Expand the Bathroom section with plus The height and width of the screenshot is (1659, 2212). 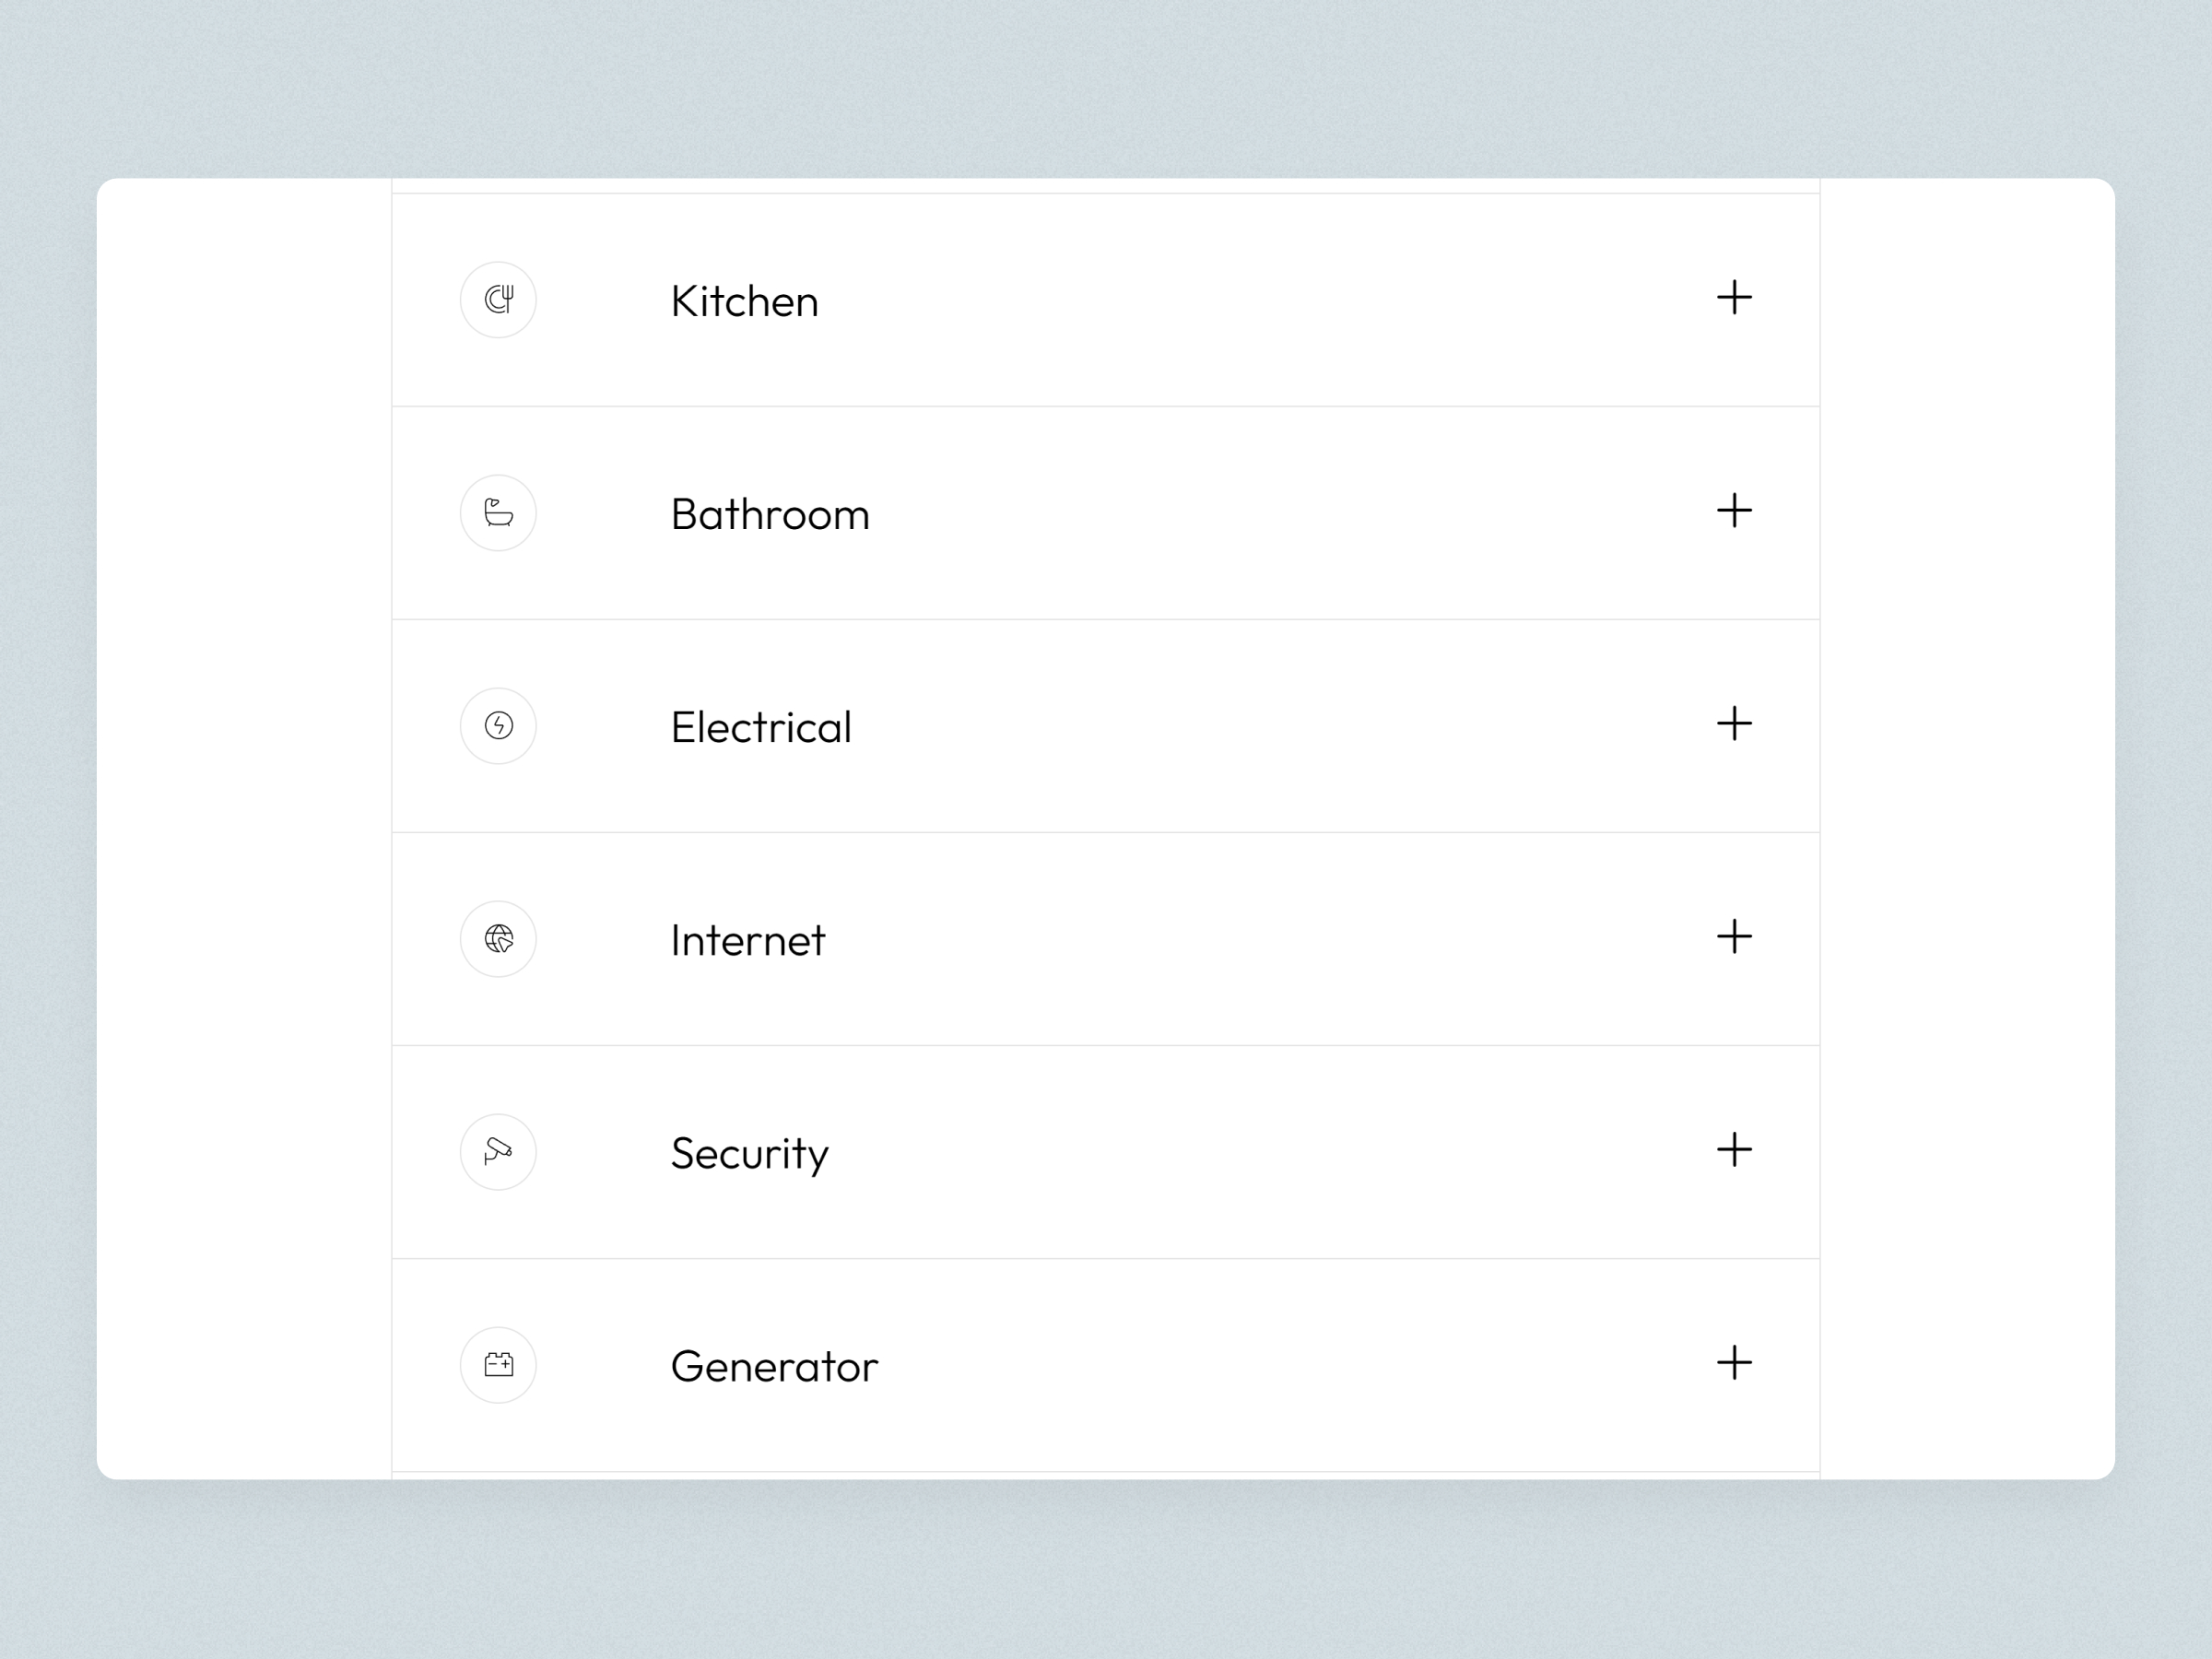pos(1734,511)
